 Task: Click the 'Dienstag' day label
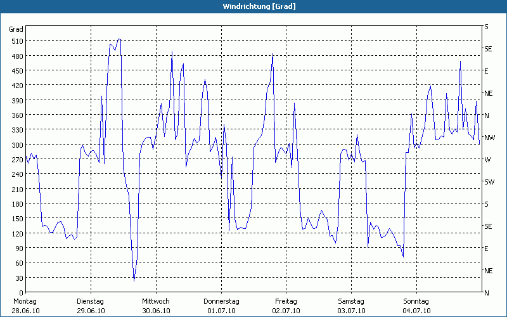(90, 302)
